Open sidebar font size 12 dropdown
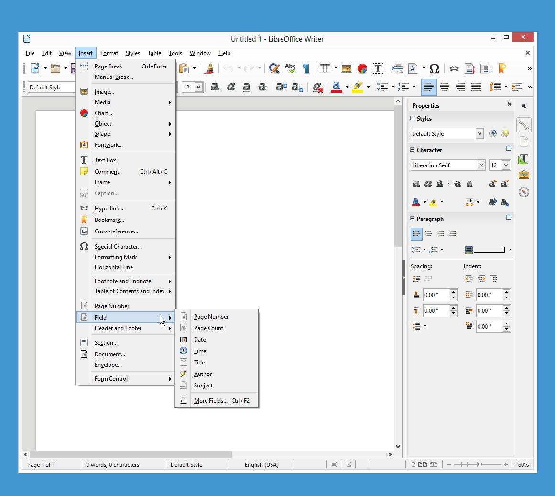The height and width of the screenshot is (496, 555). (x=506, y=165)
